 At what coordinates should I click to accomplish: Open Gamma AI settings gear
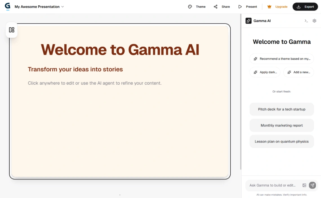pyautogui.click(x=315, y=21)
